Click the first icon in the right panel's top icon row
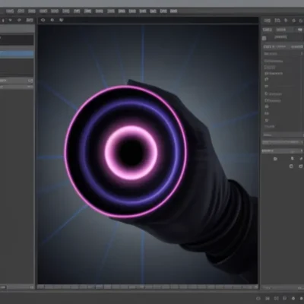Image resolution: width=304 pixels, height=304 pixels. (x=268, y=21)
